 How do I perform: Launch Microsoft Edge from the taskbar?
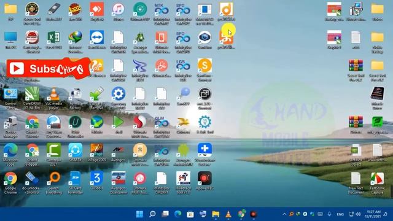click(x=177, y=214)
